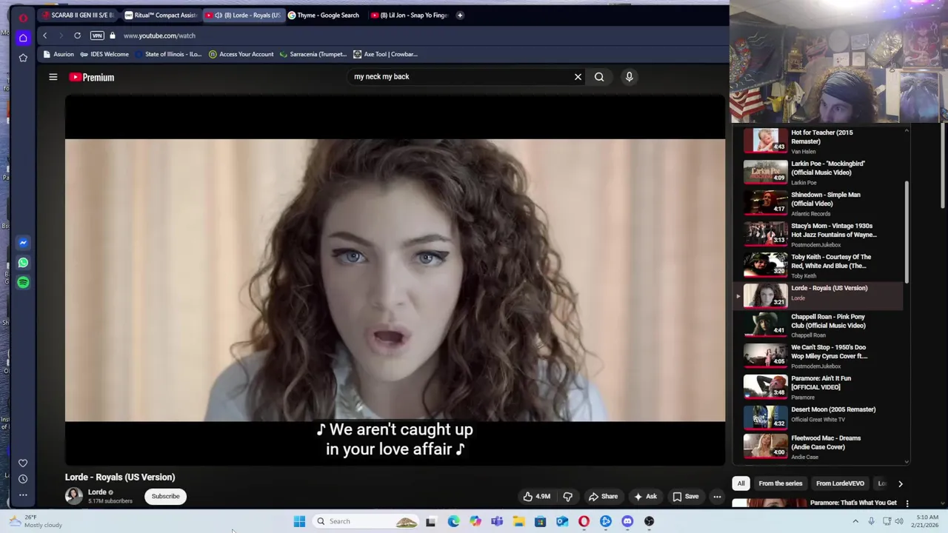
Task: Open File Explorer from the taskbar
Action: pyautogui.click(x=518, y=521)
